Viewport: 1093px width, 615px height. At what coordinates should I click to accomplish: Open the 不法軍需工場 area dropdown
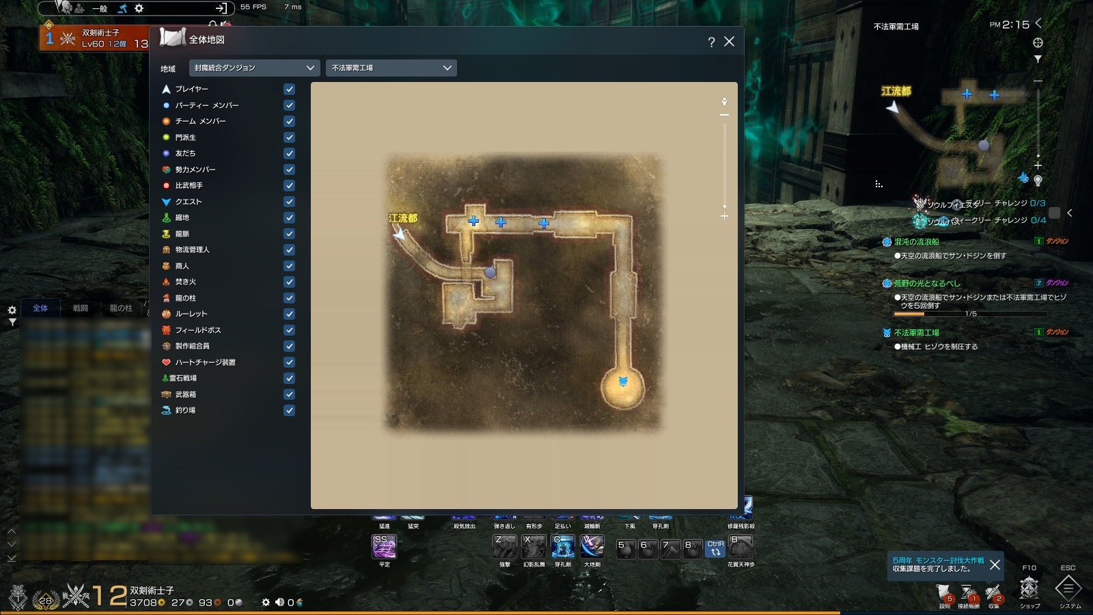pos(391,68)
